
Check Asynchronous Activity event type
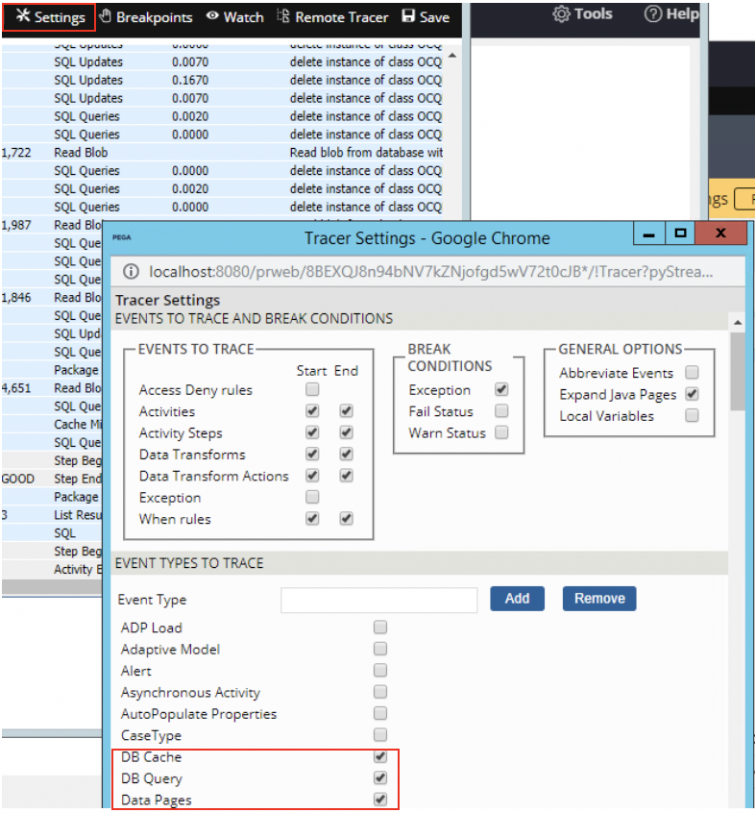pyautogui.click(x=380, y=692)
